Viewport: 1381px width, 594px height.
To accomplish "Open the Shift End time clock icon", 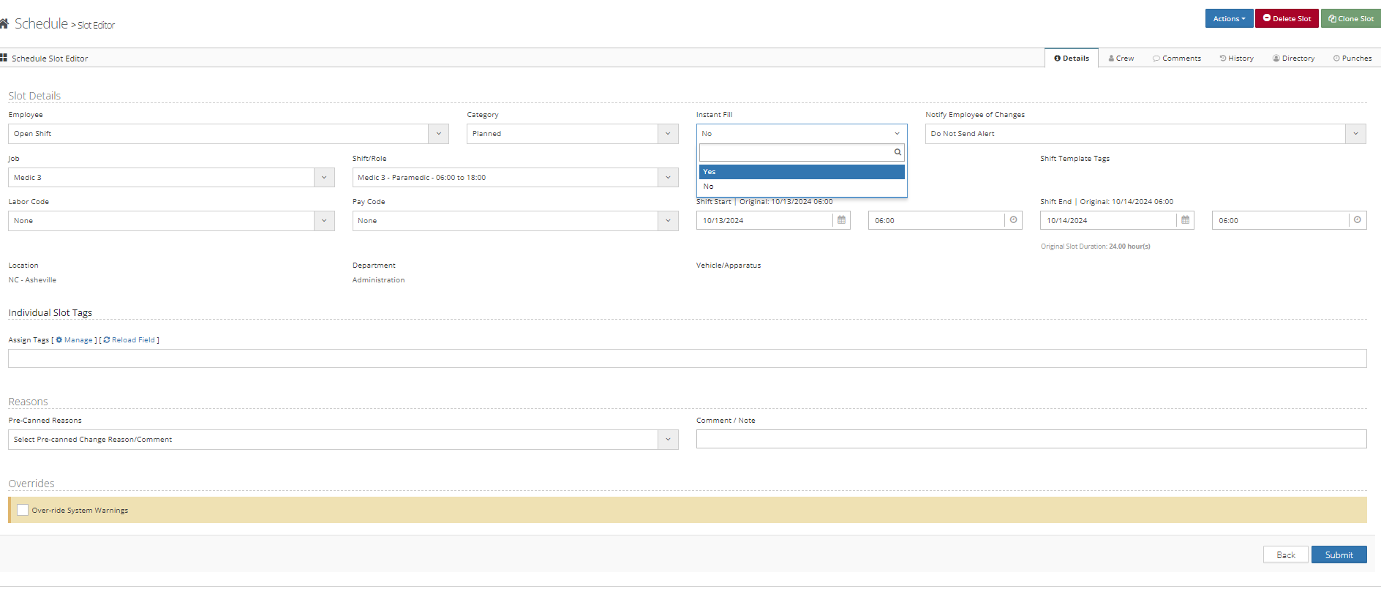I will point(1358,220).
